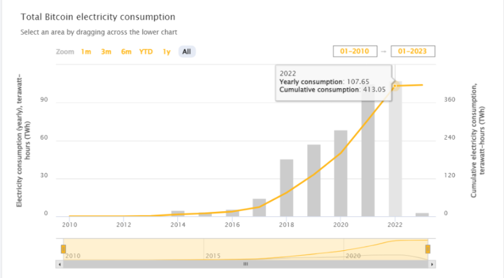
Task: Click the 01-2010 start date field
Action: coord(355,52)
